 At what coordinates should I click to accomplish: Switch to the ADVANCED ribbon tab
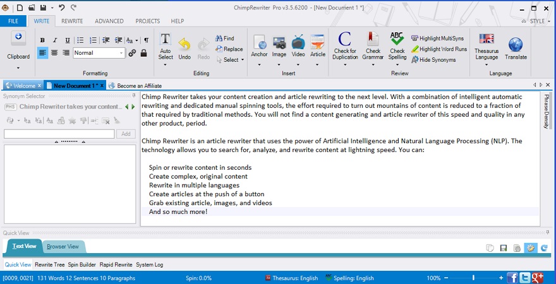coord(109,21)
